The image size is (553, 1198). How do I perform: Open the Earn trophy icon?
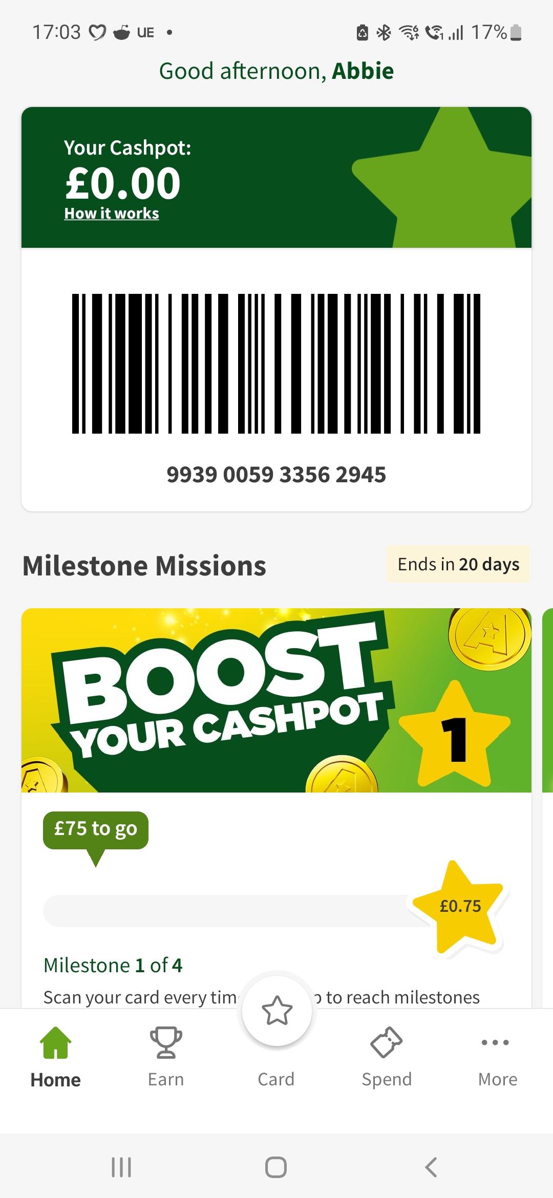coord(166,1042)
